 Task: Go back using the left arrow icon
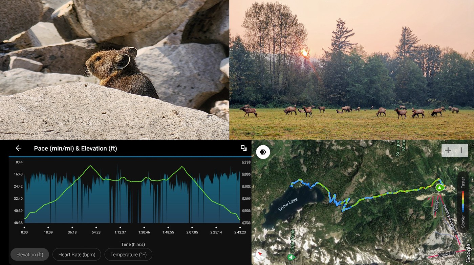coord(19,148)
